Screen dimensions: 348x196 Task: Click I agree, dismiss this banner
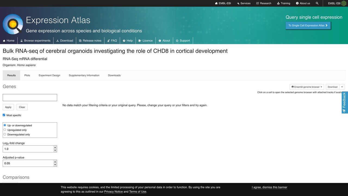[269, 187]
